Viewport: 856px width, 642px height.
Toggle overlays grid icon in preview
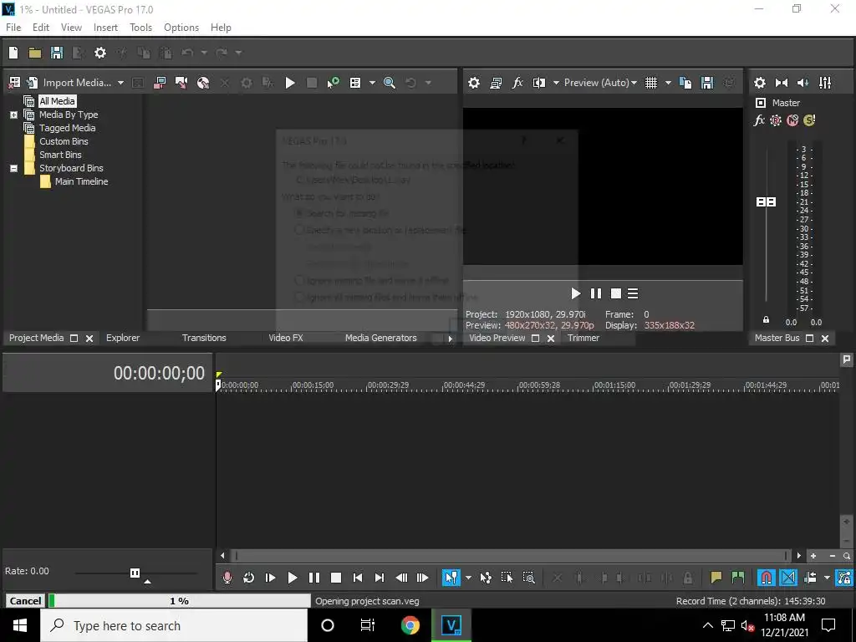point(651,83)
